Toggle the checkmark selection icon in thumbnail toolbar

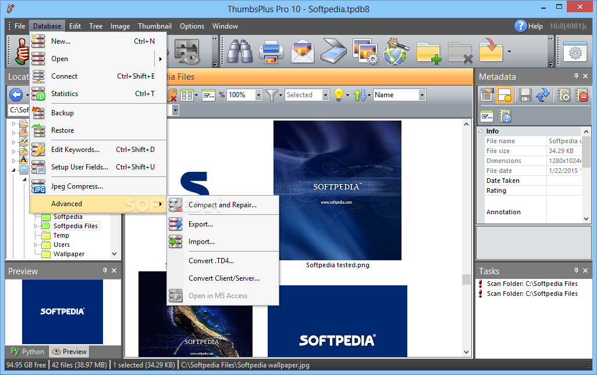pos(209,95)
